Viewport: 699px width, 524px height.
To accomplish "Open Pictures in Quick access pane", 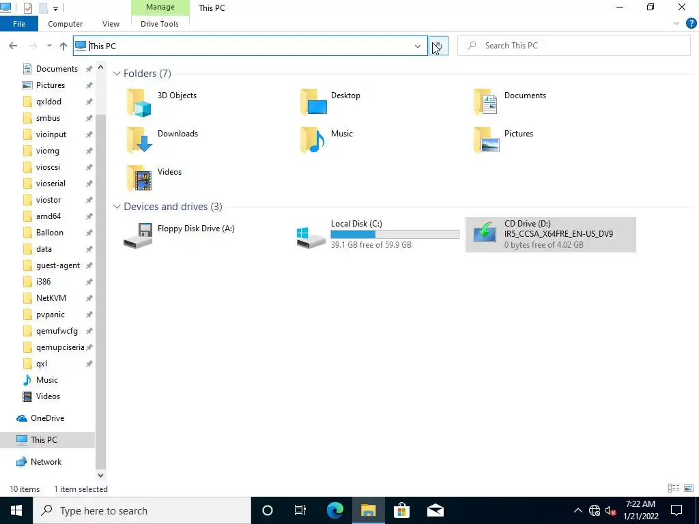I will coord(51,85).
